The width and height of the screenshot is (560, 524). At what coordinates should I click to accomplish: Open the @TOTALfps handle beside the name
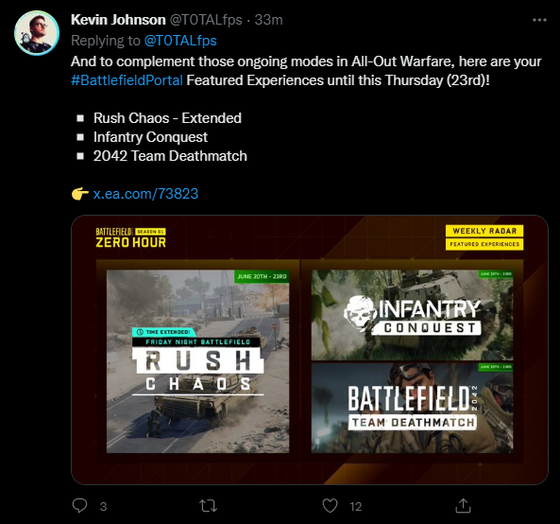[206, 20]
